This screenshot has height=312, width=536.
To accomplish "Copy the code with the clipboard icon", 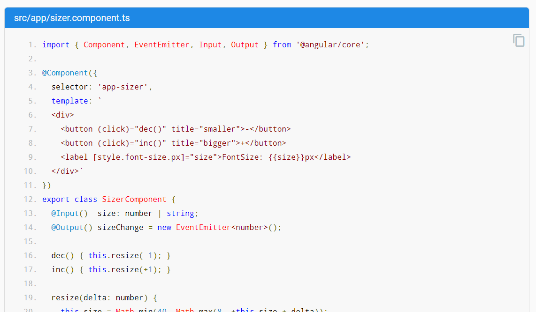I will pyautogui.click(x=519, y=40).
